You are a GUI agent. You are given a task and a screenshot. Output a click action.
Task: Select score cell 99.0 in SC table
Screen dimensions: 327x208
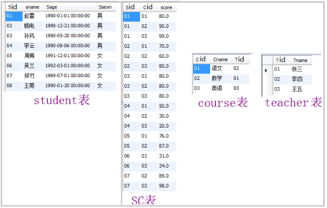[167, 36]
